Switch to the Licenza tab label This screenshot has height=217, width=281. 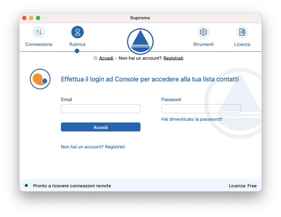[x=242, y=44]
